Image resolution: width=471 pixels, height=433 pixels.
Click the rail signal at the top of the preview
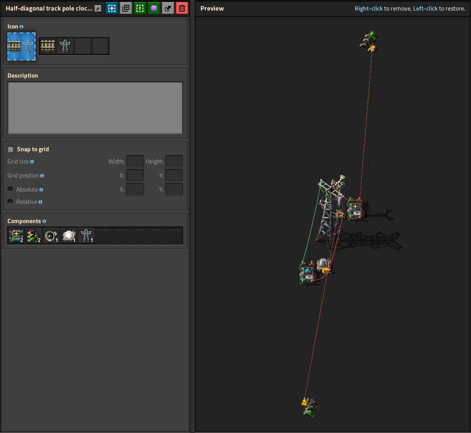point(368,42)
